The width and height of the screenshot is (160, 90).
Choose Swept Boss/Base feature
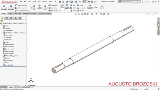21,5
